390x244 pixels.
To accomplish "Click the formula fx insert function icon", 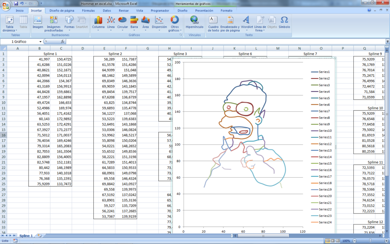I will tap(62, 42).
